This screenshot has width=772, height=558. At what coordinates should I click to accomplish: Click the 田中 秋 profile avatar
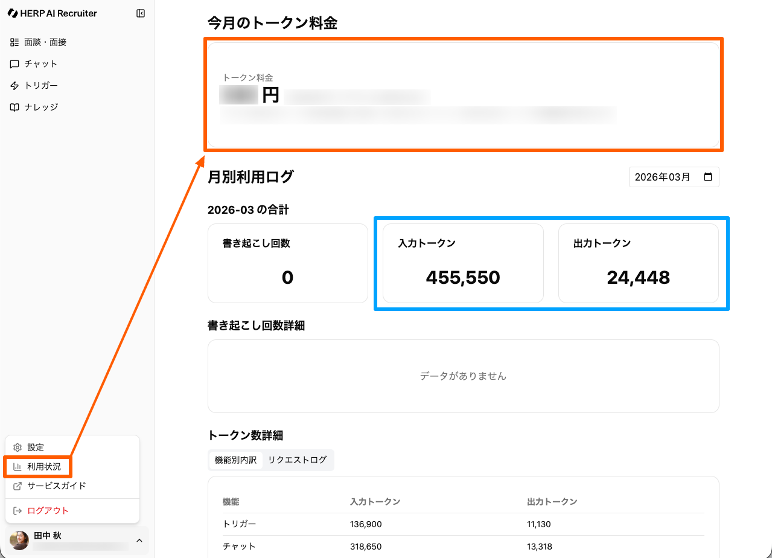[19, 540]
